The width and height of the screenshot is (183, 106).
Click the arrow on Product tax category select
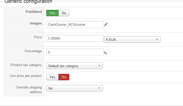[99, 66]
